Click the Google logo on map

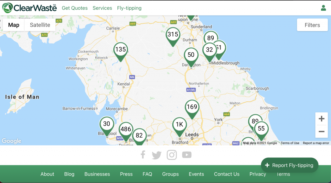tap(11, 141)
